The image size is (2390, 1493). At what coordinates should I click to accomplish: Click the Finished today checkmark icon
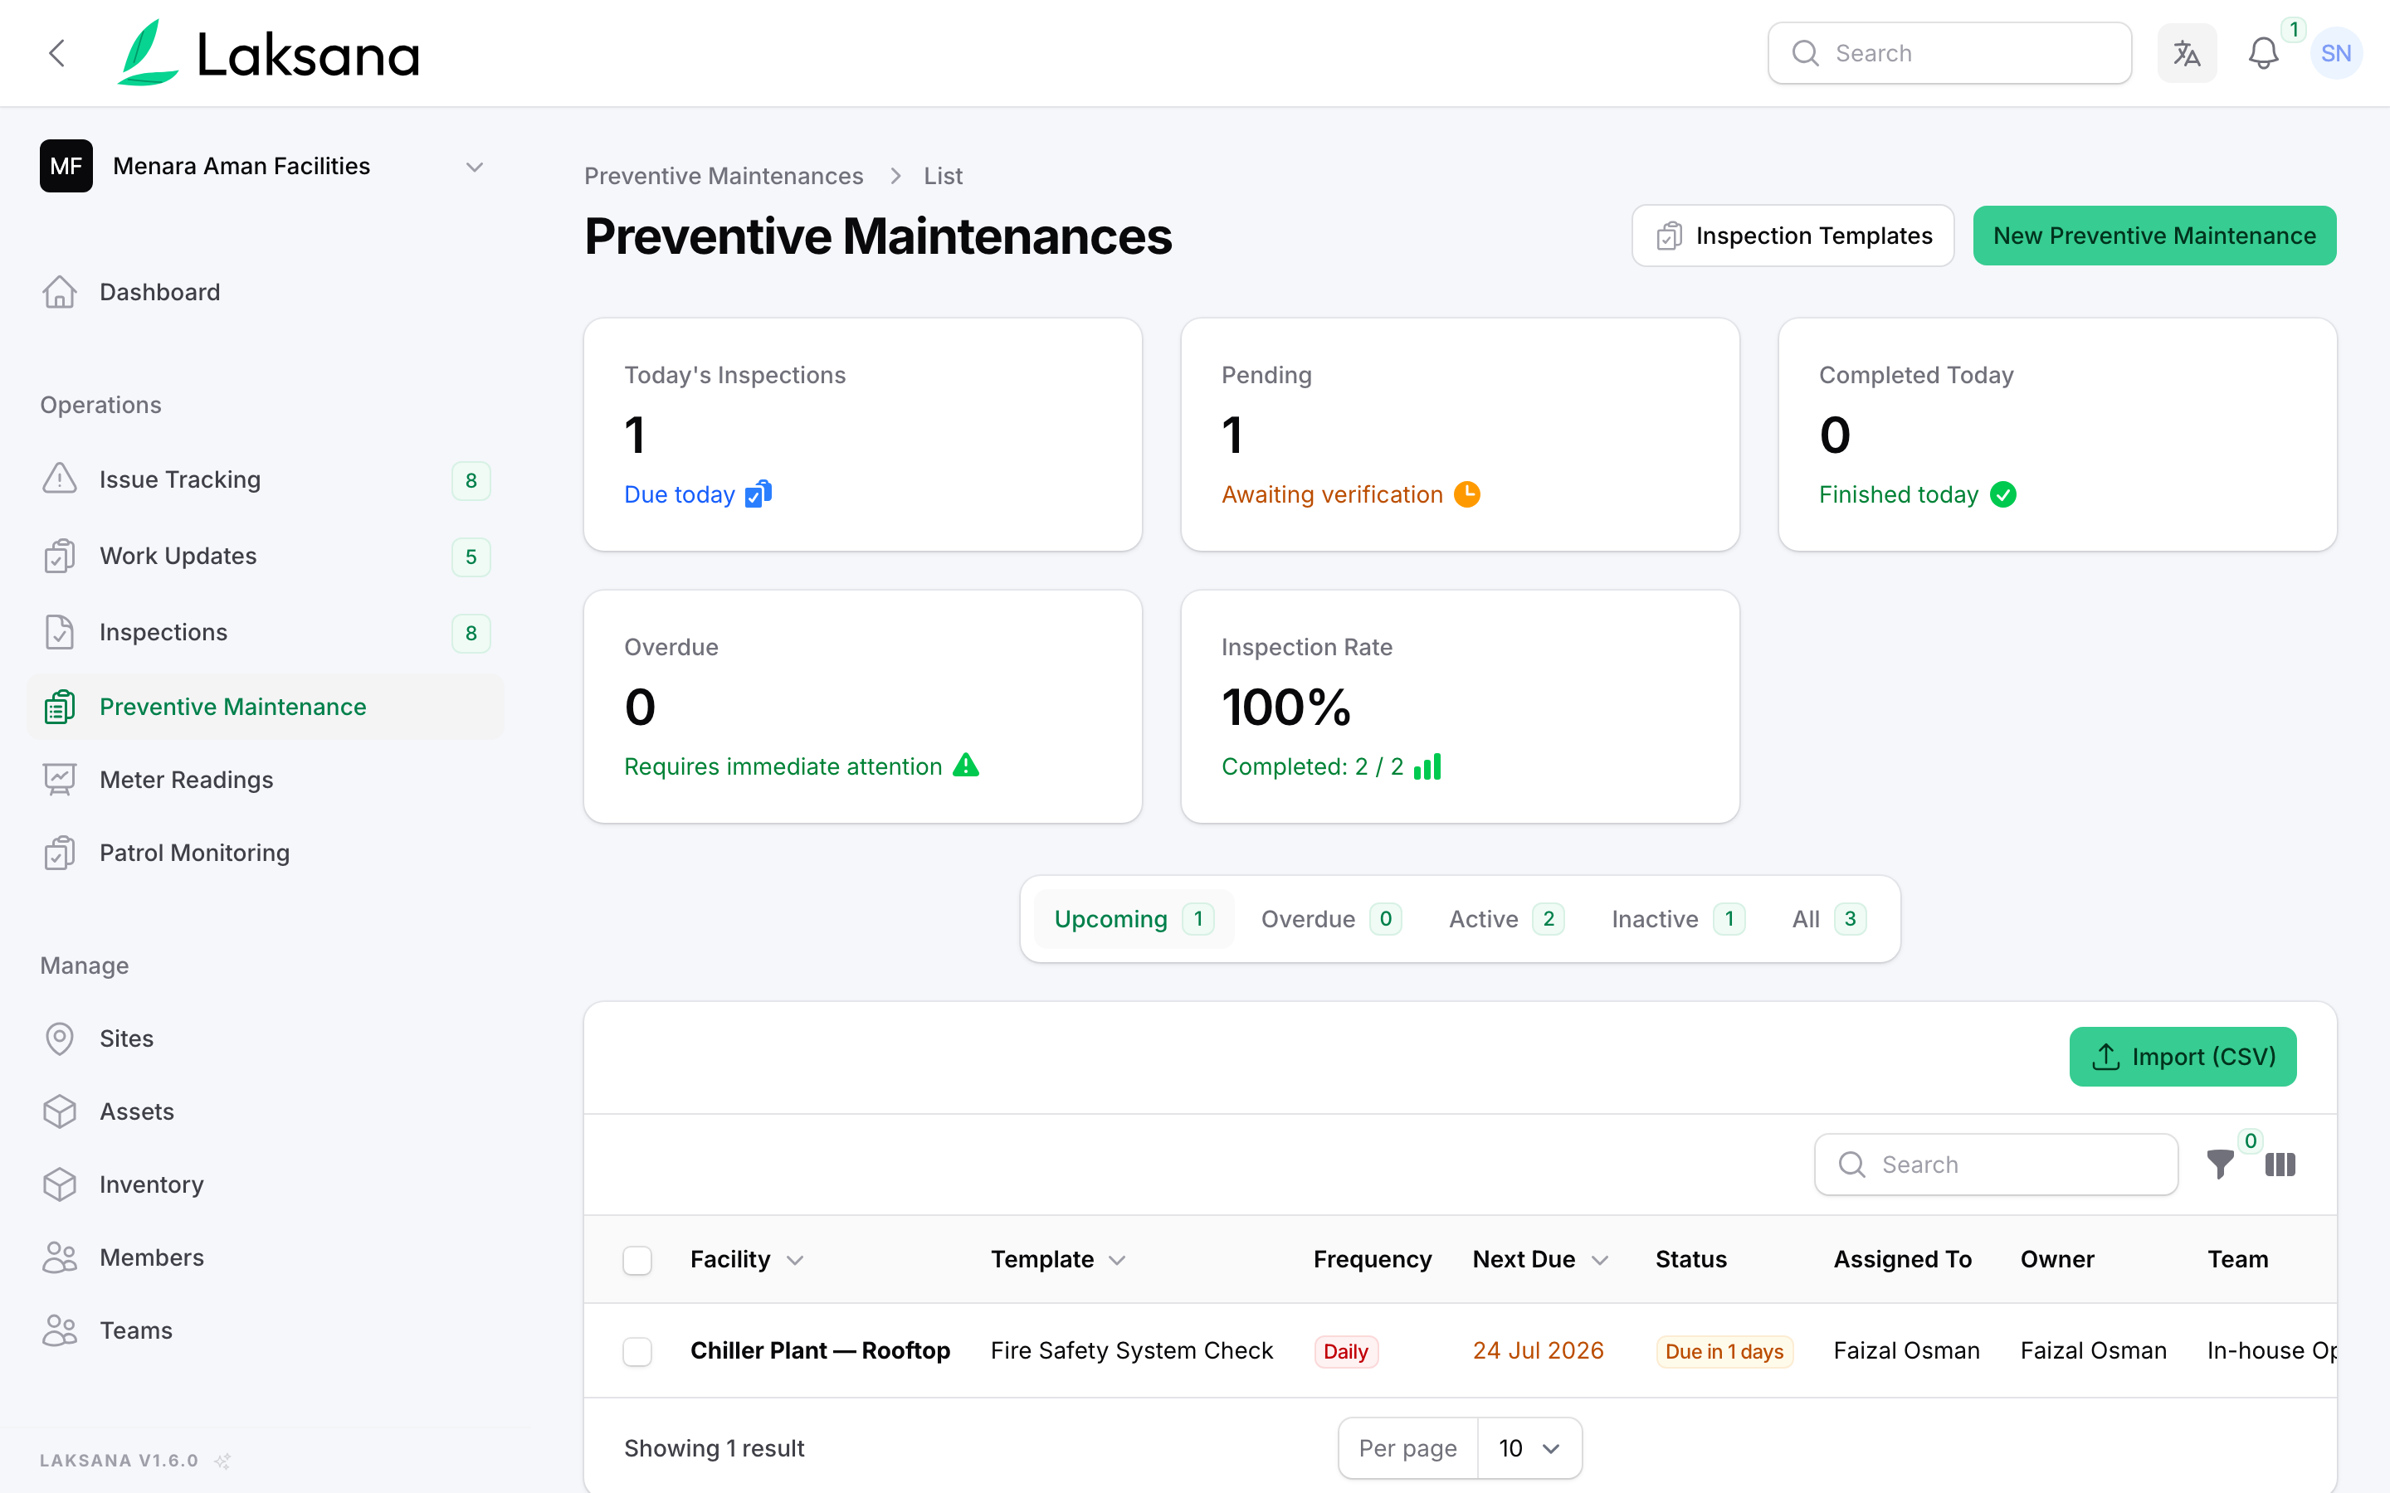(2002, 494)
